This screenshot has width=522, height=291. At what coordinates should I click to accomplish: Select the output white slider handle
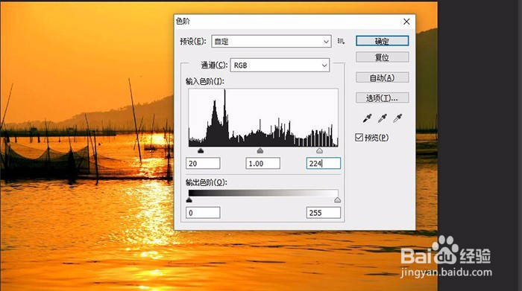tap(337, 200)
